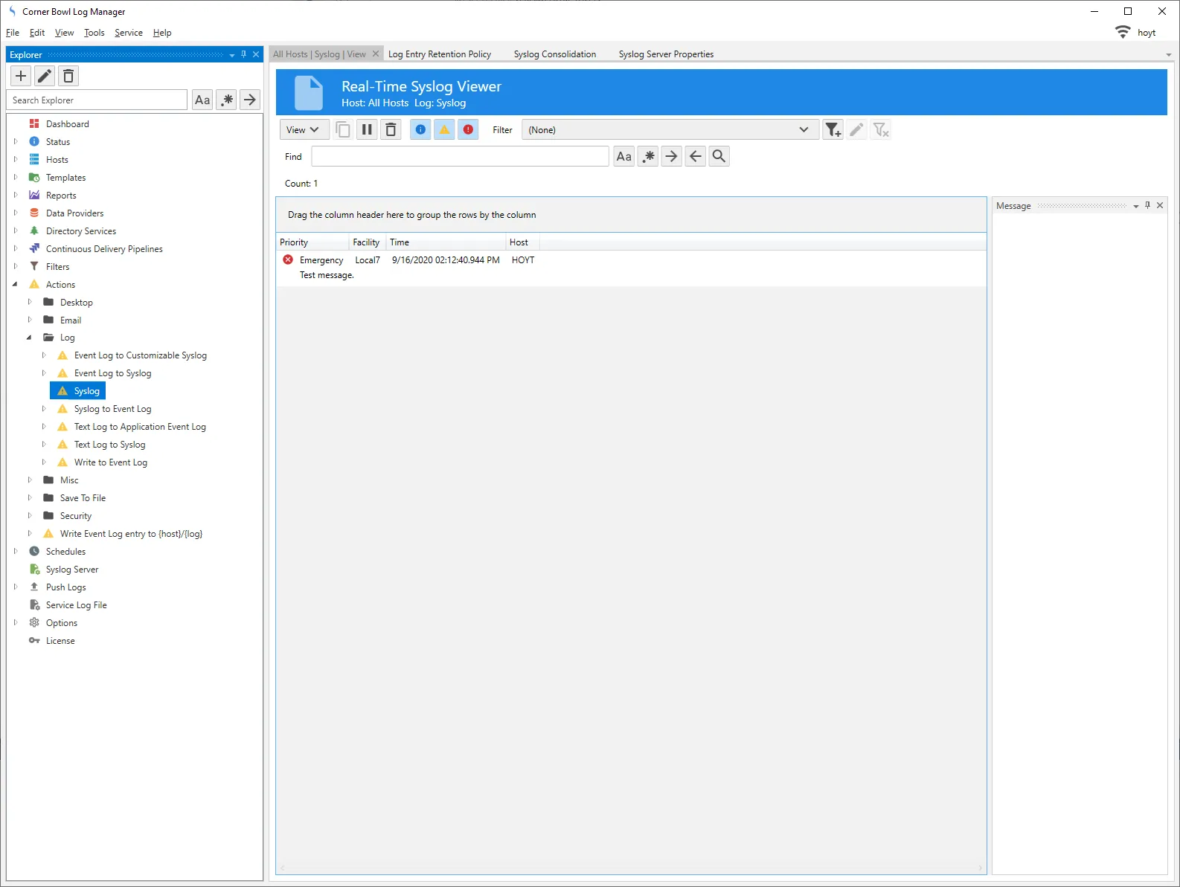Switch to Syslog Consolidation tab
This screenshot has height=887, width=1180.
coord(554,54)
